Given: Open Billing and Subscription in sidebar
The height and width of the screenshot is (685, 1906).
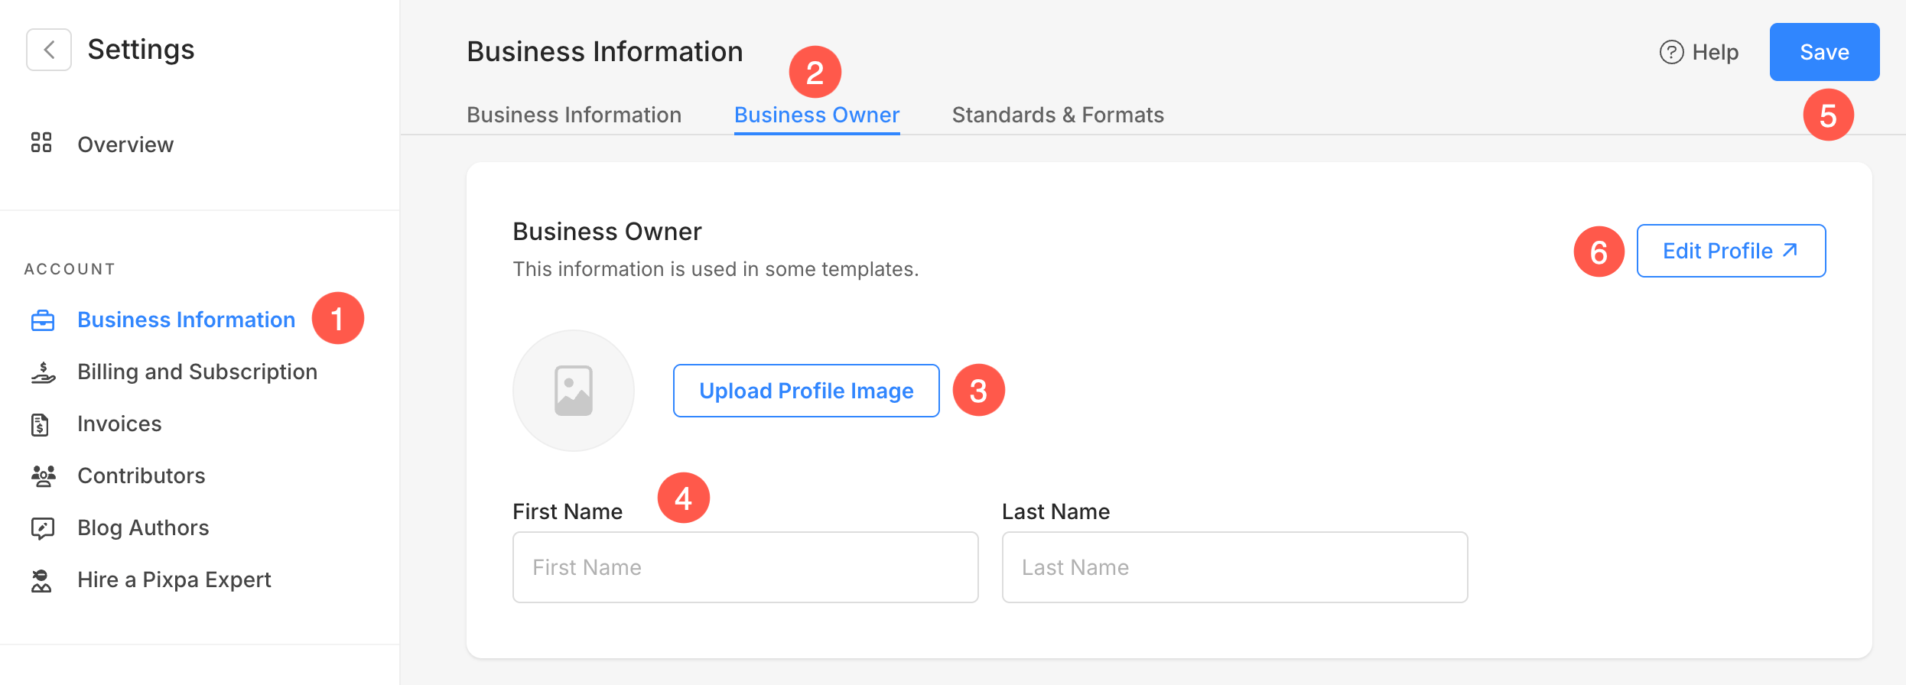Looking at the screenshot, I should pos(197,372).
